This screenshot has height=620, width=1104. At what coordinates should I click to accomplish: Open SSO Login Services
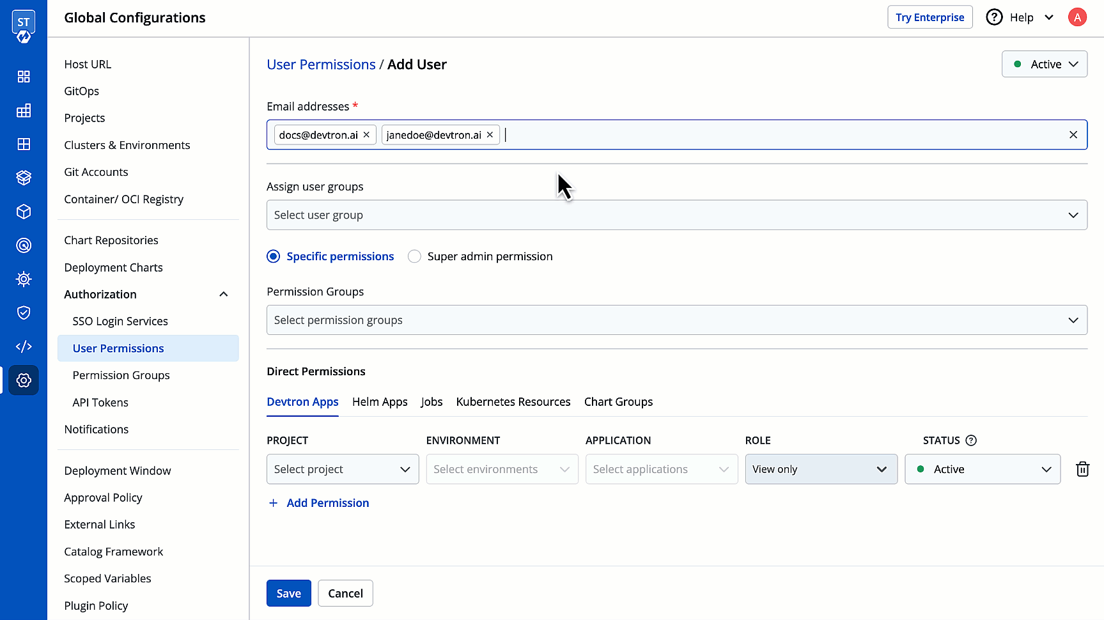point(120,322)
